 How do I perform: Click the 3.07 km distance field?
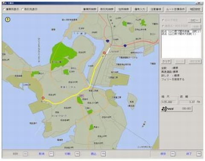click(187, 102)
